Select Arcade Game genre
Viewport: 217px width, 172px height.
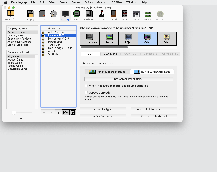[x=21, y=60]
